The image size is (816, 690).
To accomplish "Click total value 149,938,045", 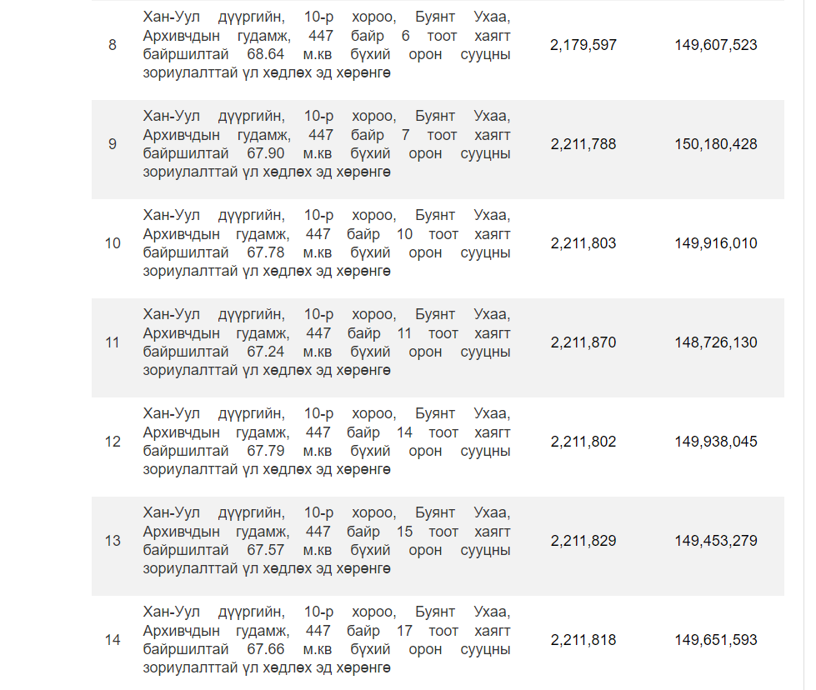I will [x=715, y=442].
